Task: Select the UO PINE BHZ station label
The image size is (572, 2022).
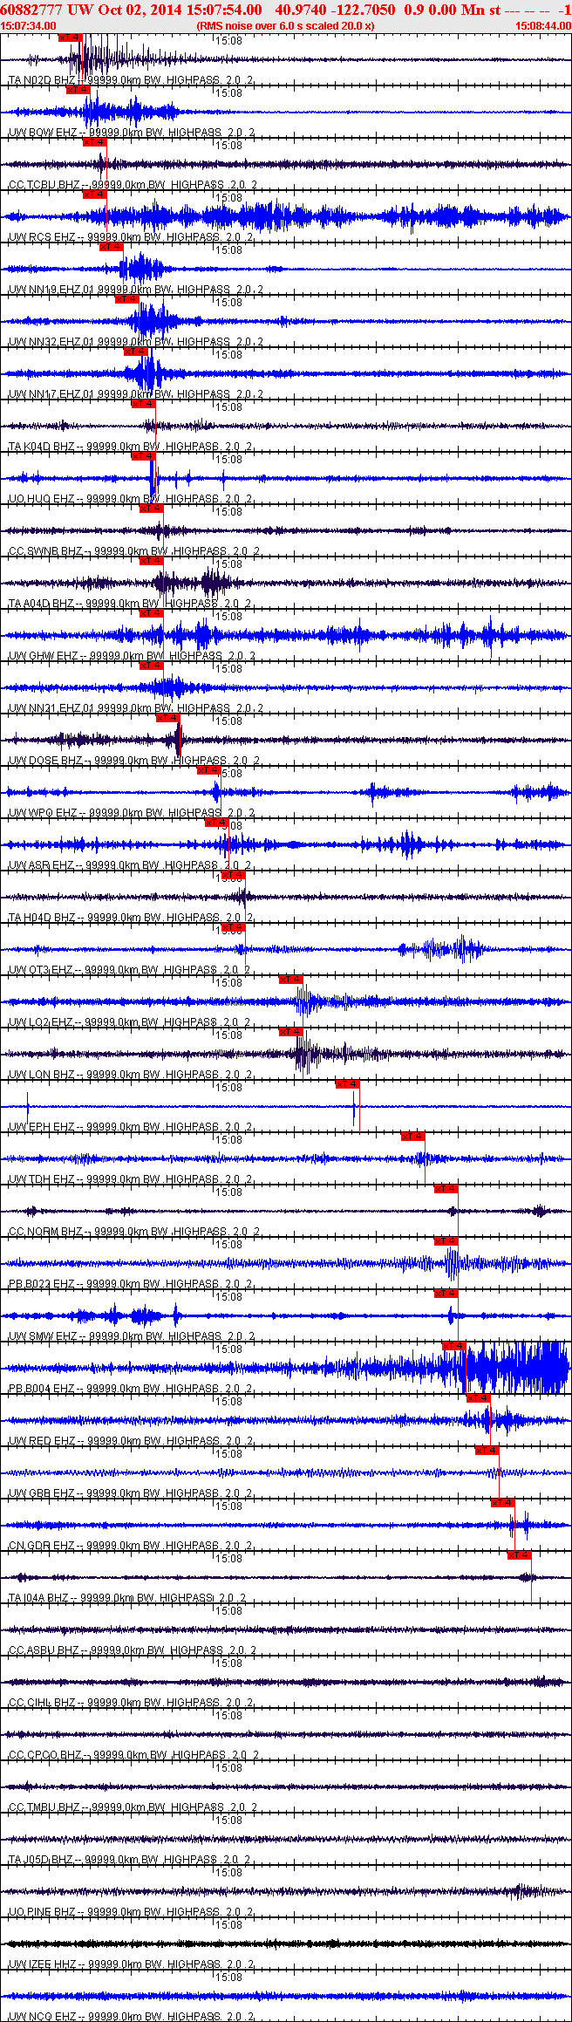Action: point(131,1912)
